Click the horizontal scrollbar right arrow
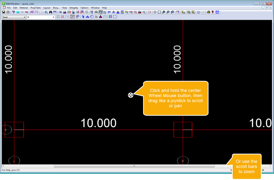The height and width of the screenshot is (180, 274). (x=270, y=166)
